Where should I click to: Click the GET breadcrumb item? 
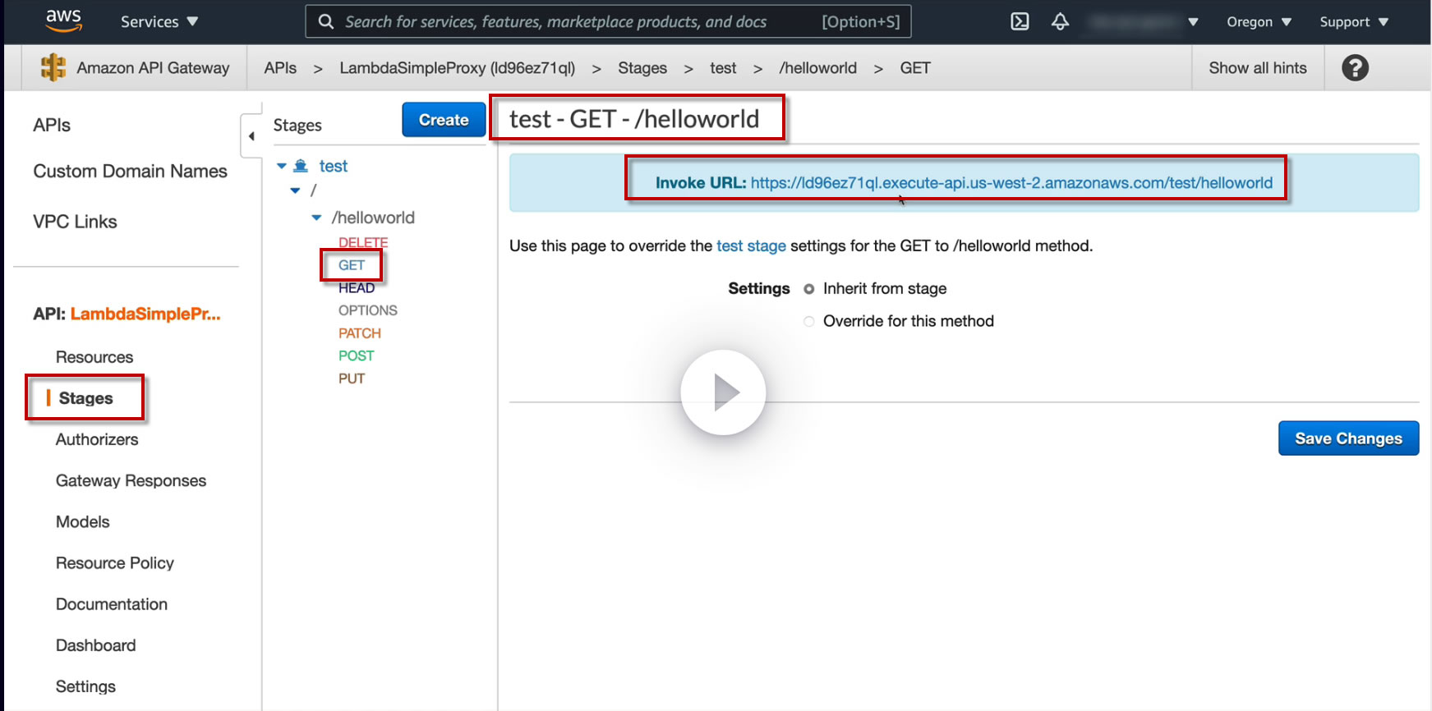[915, 68]
